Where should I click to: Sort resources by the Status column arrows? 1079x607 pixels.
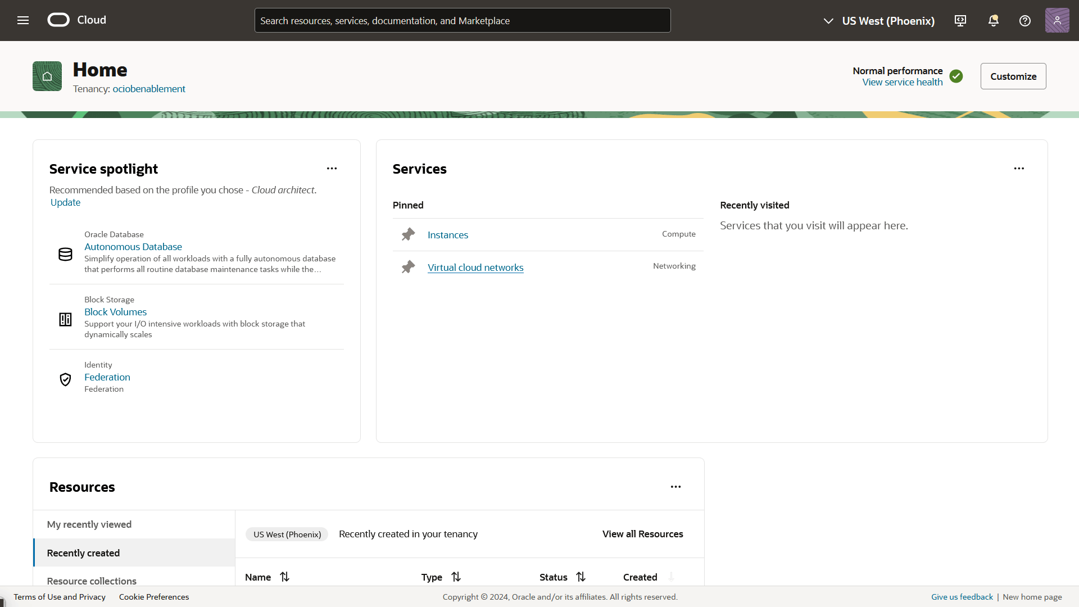581,577
